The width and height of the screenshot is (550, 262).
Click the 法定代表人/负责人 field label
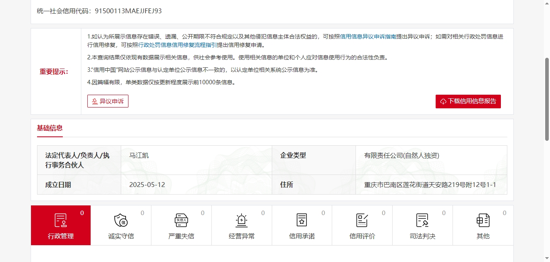pos(77,160)
